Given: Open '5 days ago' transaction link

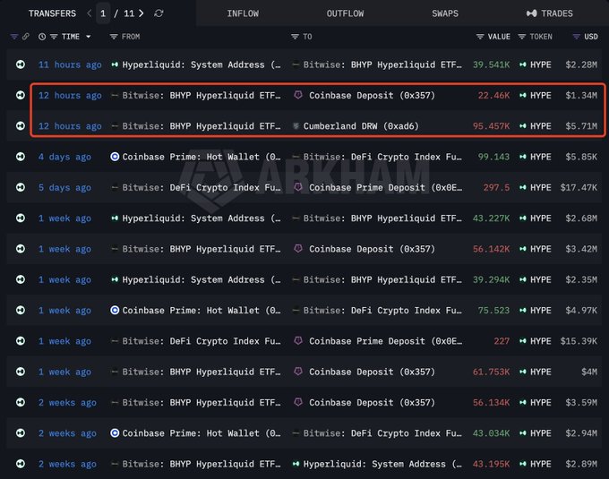Looking at the screenshot, I should (x=64, y=187).
